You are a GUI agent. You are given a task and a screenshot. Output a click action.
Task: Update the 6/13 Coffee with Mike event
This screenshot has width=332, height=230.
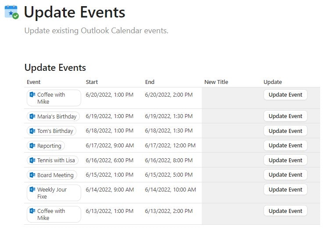pyautogui.click(x=285, y=211)
